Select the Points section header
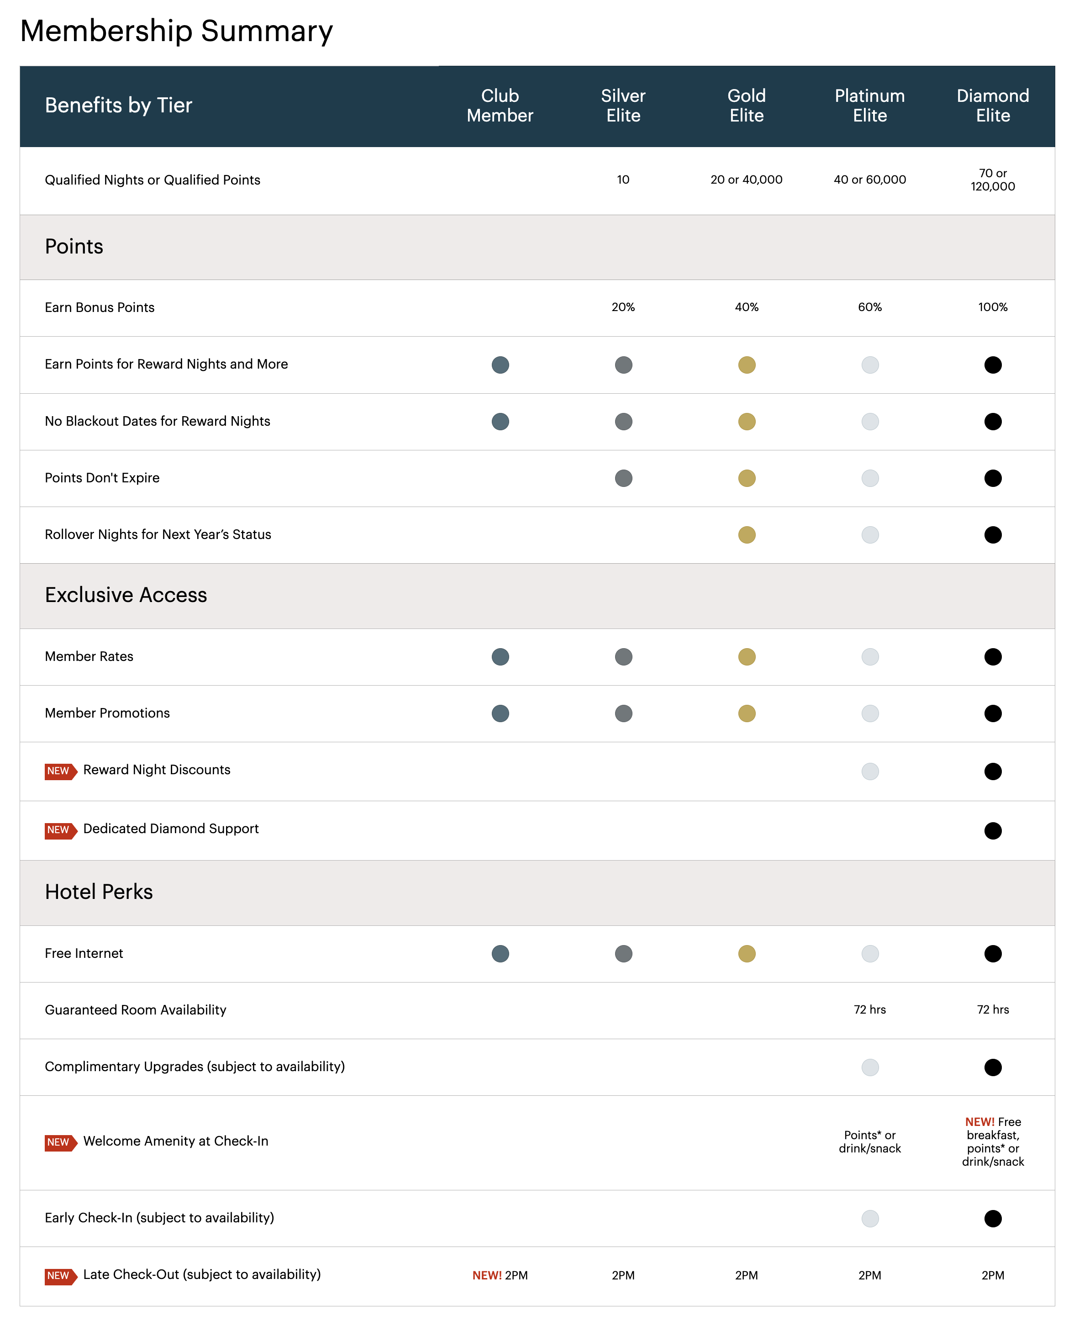The image size is (1074, 1321). (74, 247)
